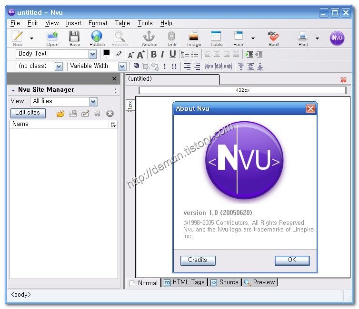This screenshot has width=359, height=309.
Task: Decrease font size with smaller A
Action: click(x=131, y=55)
